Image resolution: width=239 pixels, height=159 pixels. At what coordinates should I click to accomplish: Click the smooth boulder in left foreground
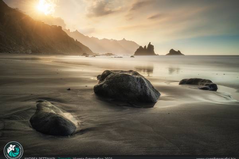tap(52, 118)
